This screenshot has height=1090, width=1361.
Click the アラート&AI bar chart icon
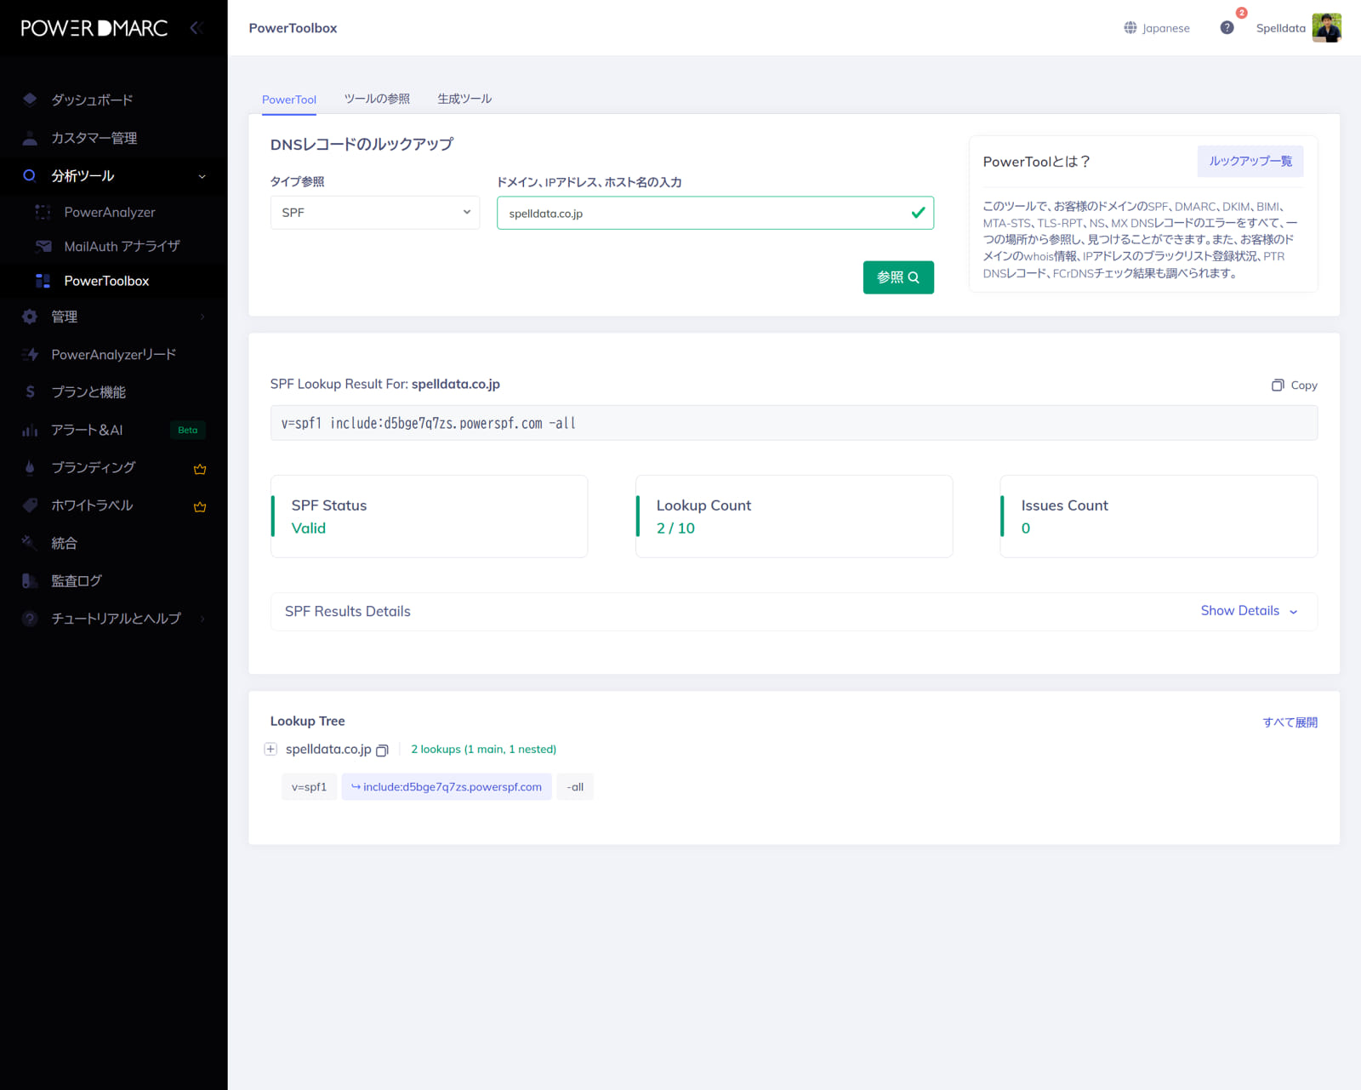(x=30, y=430)
